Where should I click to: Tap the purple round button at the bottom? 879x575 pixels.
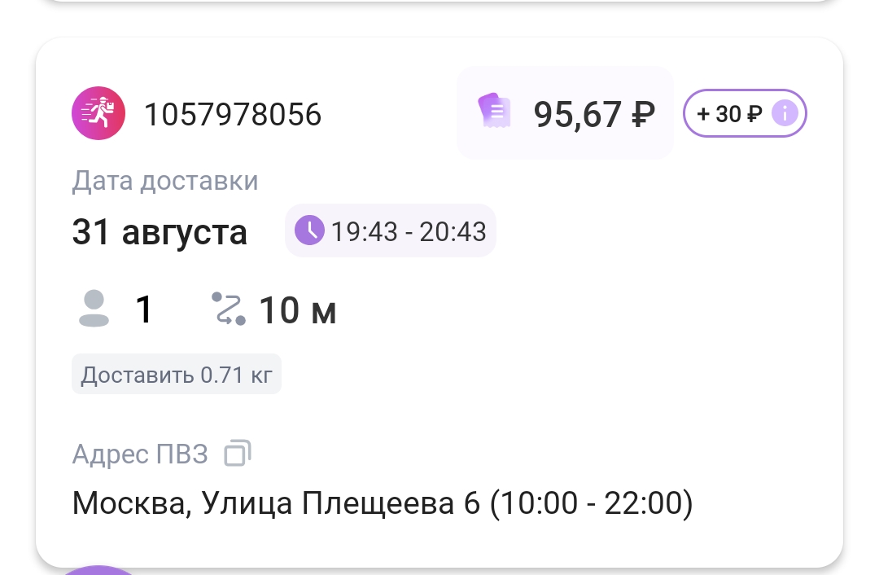click(x=98, y=570)
